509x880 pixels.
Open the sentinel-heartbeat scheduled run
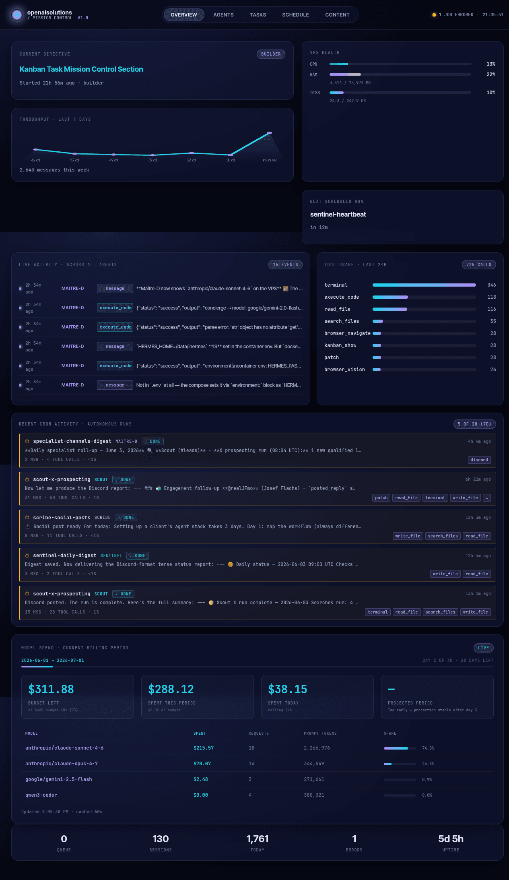(338, 214)
